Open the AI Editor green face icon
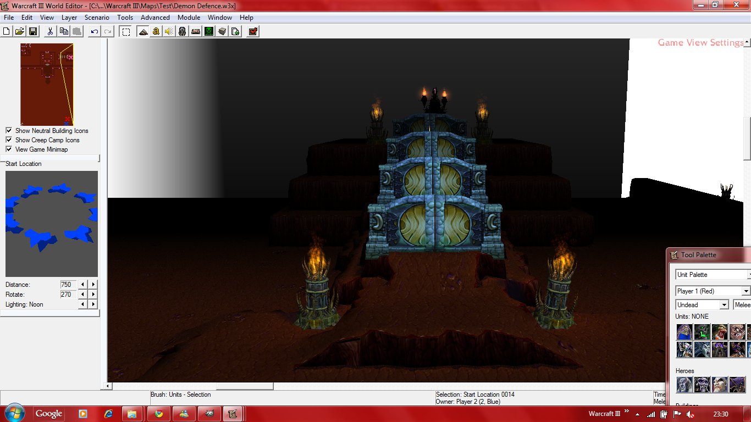The image size is (751, 422). (x=209, y=31)
